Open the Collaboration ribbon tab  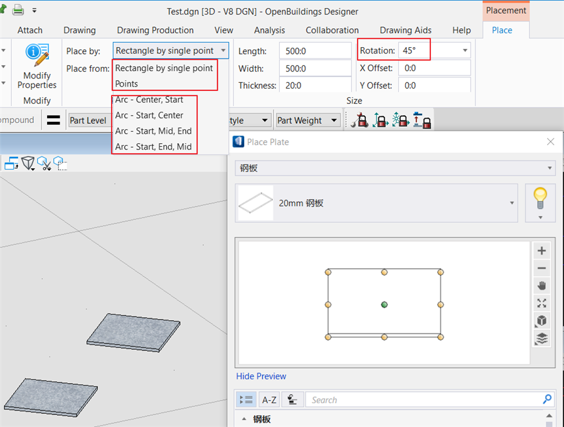(332, 30)
